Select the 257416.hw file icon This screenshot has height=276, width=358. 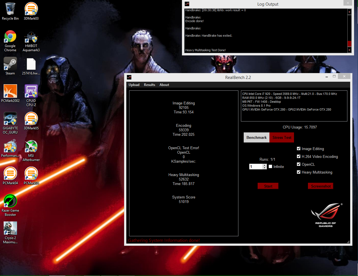pyautogui.click(x=31, y=66)
